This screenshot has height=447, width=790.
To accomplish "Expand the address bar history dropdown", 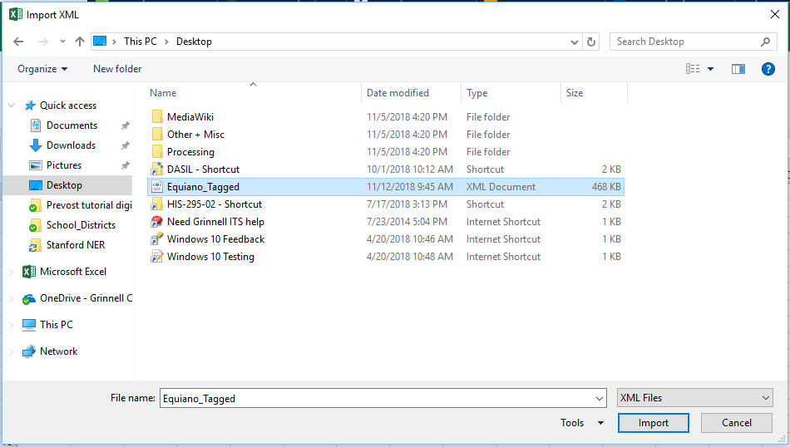I will (x=575, y=42).
